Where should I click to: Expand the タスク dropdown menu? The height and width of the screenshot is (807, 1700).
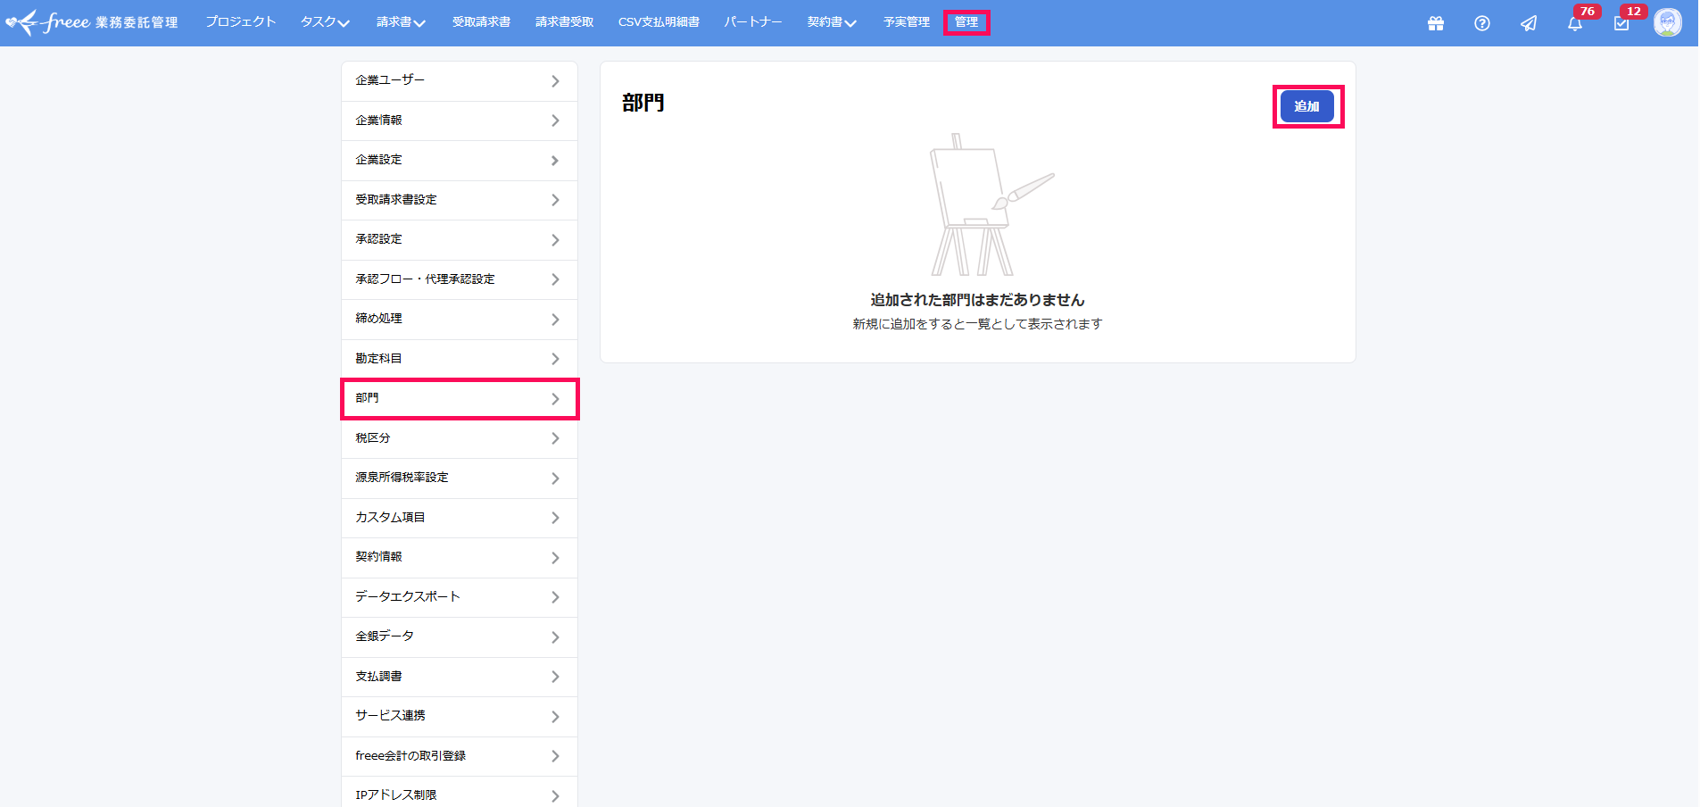pos(325,22)
